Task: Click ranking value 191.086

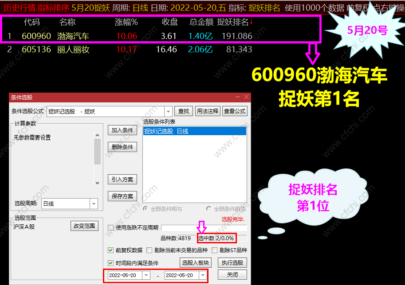Action: click(x=237, y=36)
